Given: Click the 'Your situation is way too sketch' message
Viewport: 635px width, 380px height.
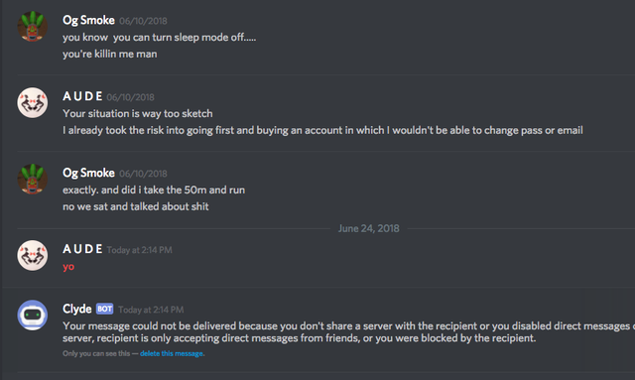Looking at the screenshot, I should tap(138, 114).
